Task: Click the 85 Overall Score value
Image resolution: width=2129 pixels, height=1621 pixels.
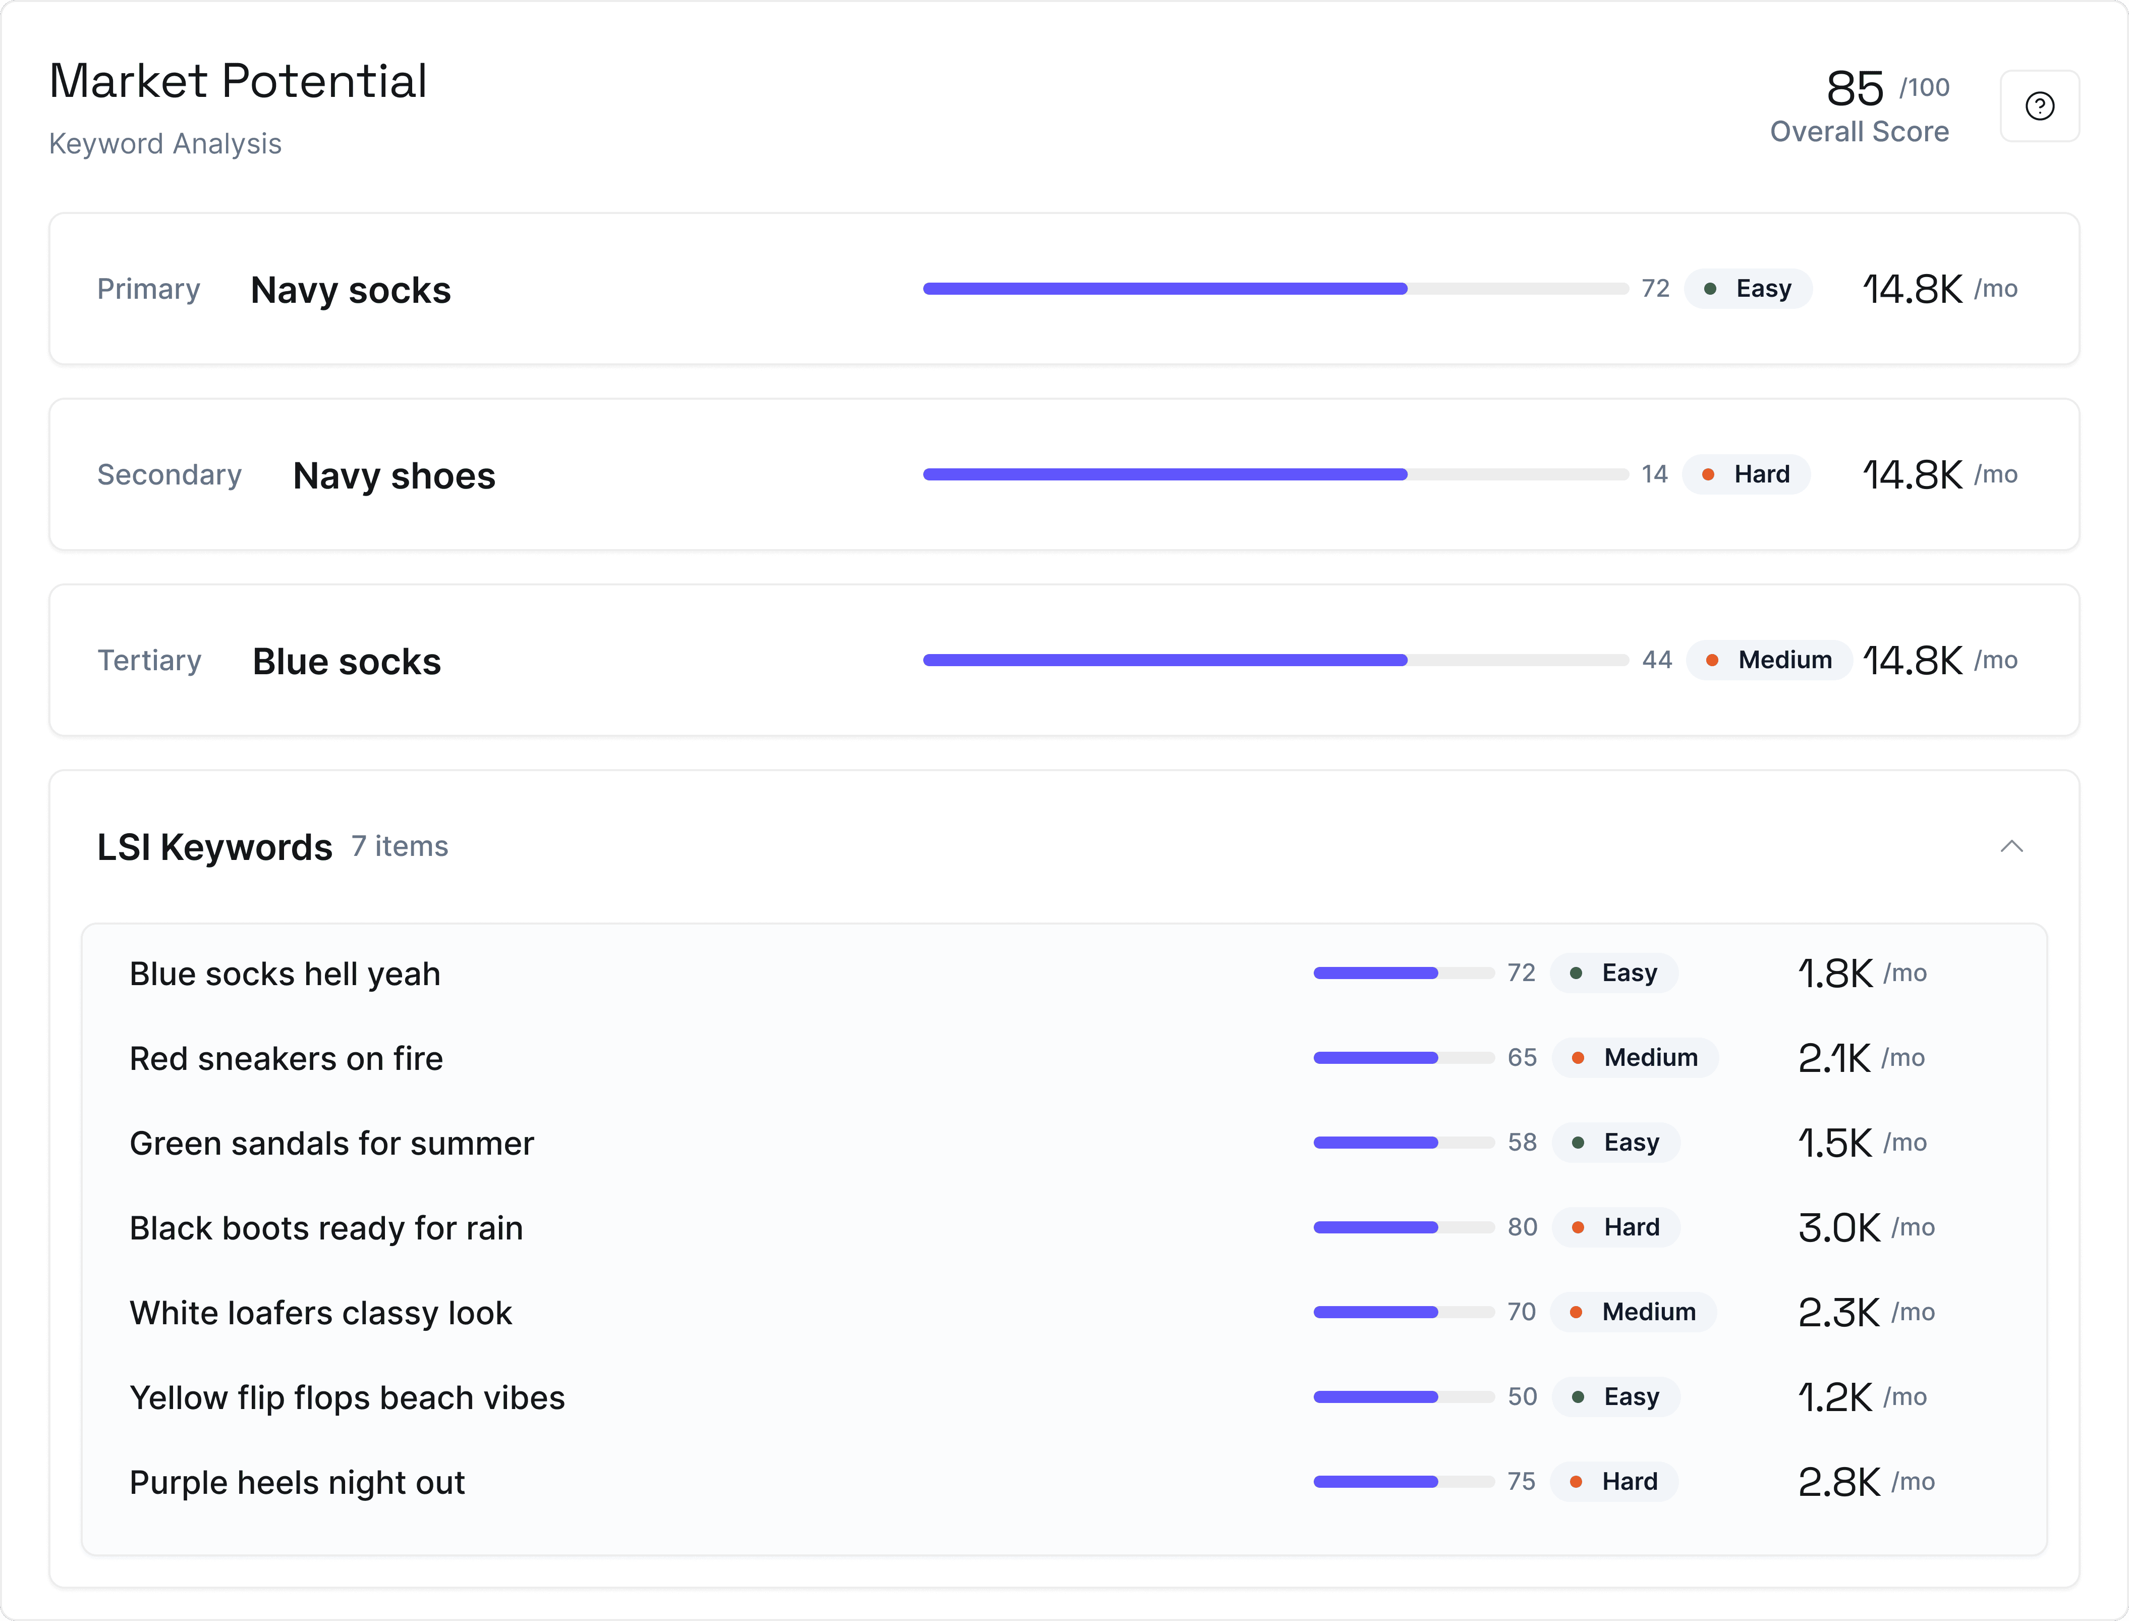Action: click(x=1854, y=89)
